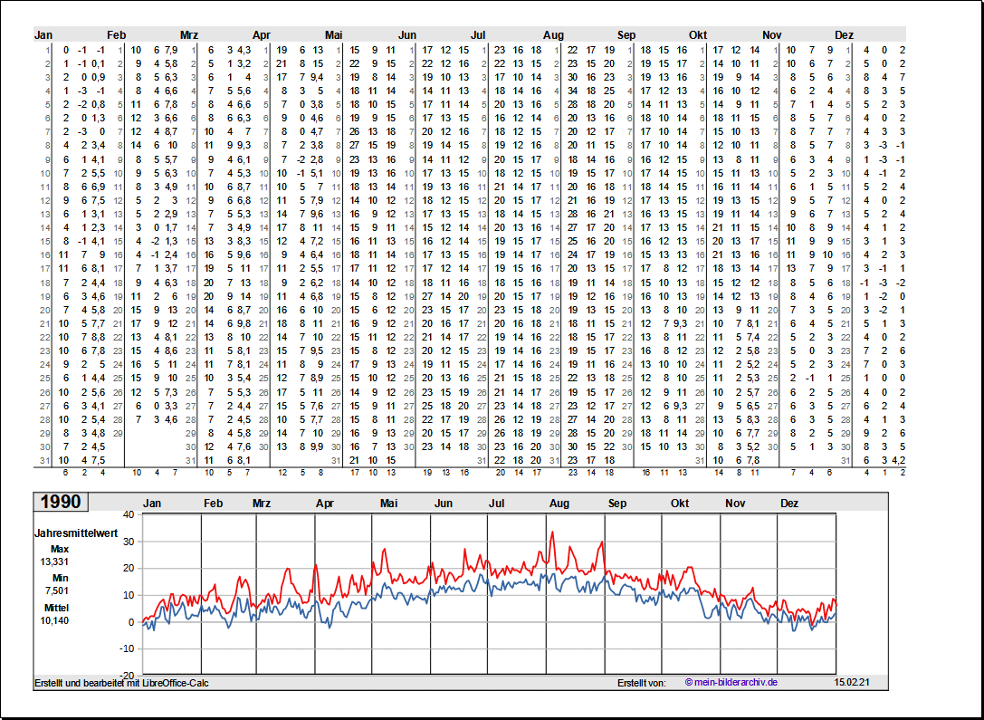984x720 pixels.
Task: Click the 'Erstellt von:' footer label
Action: pos(641,682)
